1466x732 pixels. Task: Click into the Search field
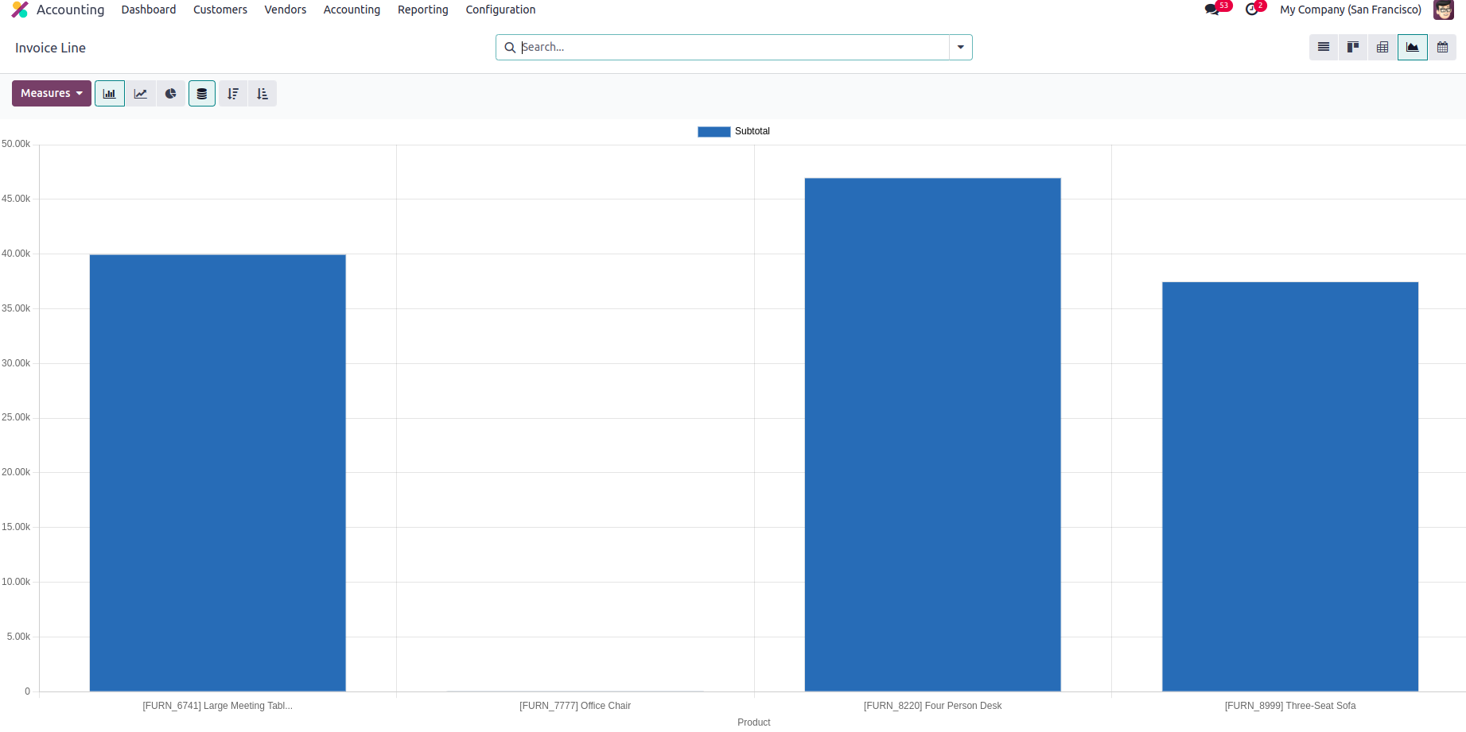coord(733,48)
